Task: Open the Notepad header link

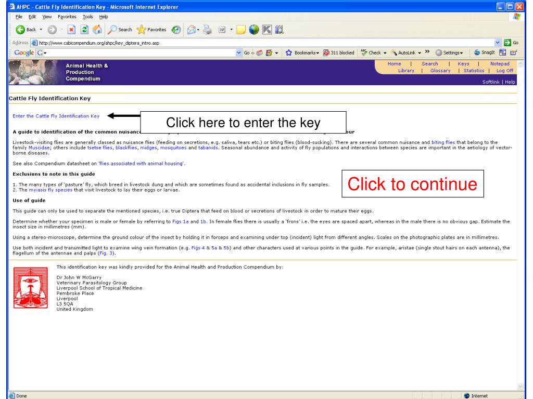Action: tap(500, 64)
